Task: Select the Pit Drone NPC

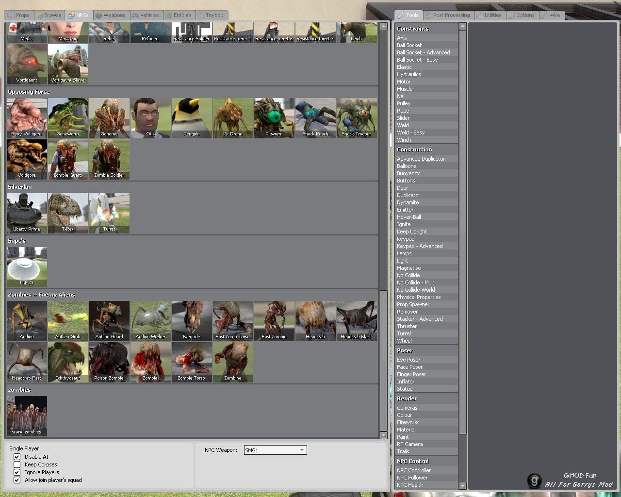Action: coord(233,118)
